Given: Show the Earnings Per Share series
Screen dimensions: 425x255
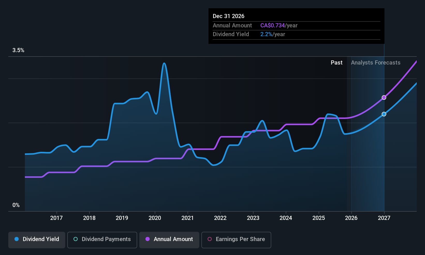Looking at the screenshot, I should pos(236,239).
